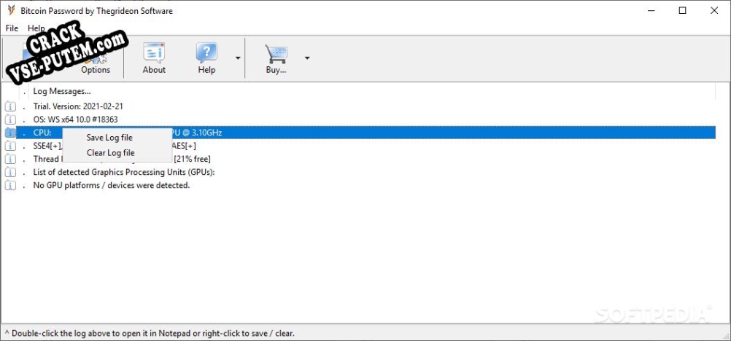Viewport: 731px width, 341px height.
Task: Click info icon beside No GPU platforms row
Action: pyautogui.click(x=10, y=185)
